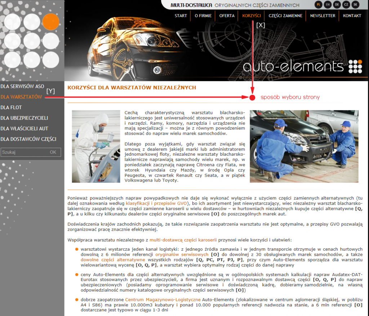Image resolution: width=369 pixels, height=316 pixels.
Task: Click the spray painter photo
Action: tap(96, 146)
